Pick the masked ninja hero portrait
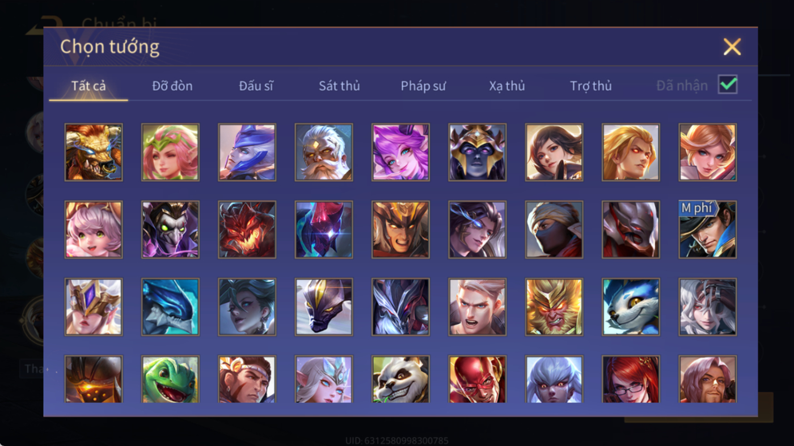The width and height of the screenshot is (794, 446). [x=554, y=230]
